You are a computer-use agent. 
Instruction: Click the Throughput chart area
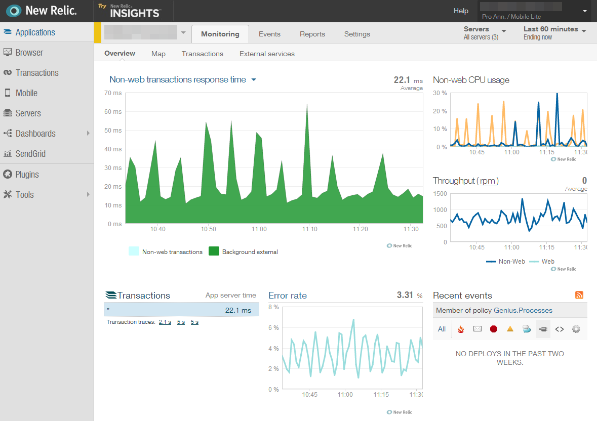[519, 217]
